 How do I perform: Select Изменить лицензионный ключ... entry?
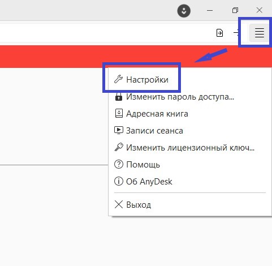pos(190,148)
